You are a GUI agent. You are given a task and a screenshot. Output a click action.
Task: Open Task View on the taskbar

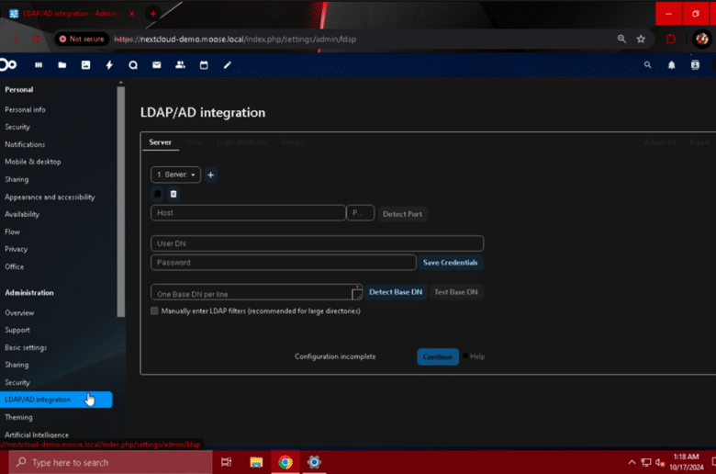coord(227,462)
